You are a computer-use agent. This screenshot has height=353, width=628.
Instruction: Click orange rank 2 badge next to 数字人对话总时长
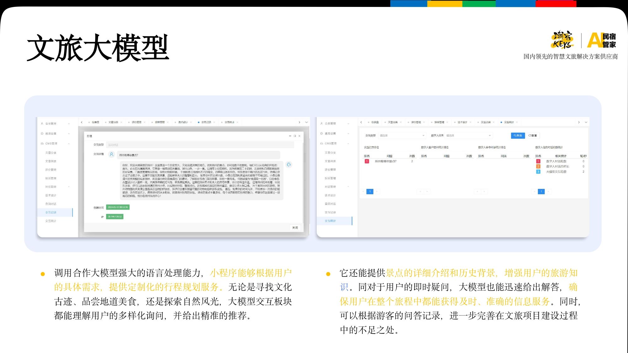538,167
